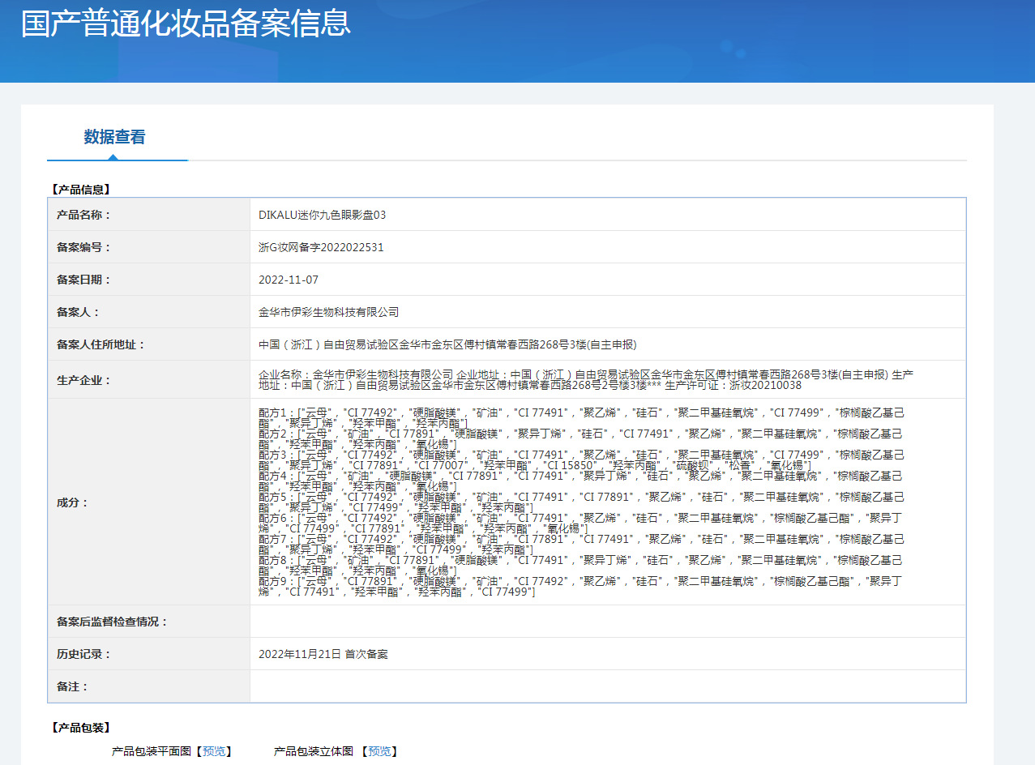Click 预览 link for 产品包装立体图
Screen dimensions: 1035x765
click(x=379, y=751)
